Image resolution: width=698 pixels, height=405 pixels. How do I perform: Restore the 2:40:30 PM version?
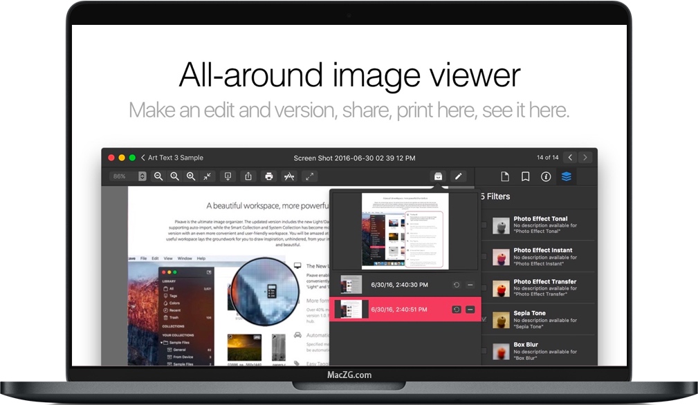[x=457, y=285]
